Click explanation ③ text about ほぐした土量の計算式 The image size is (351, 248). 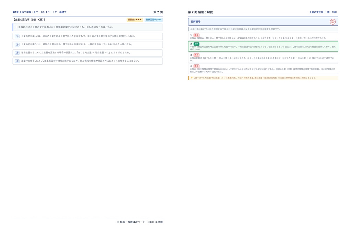262,59
